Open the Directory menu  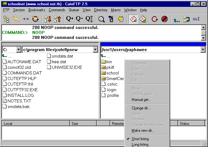101,10
